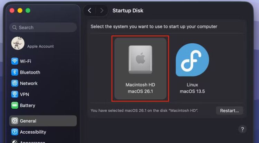
Task: Minimize the window with yellow button
Action: [20, 11]
